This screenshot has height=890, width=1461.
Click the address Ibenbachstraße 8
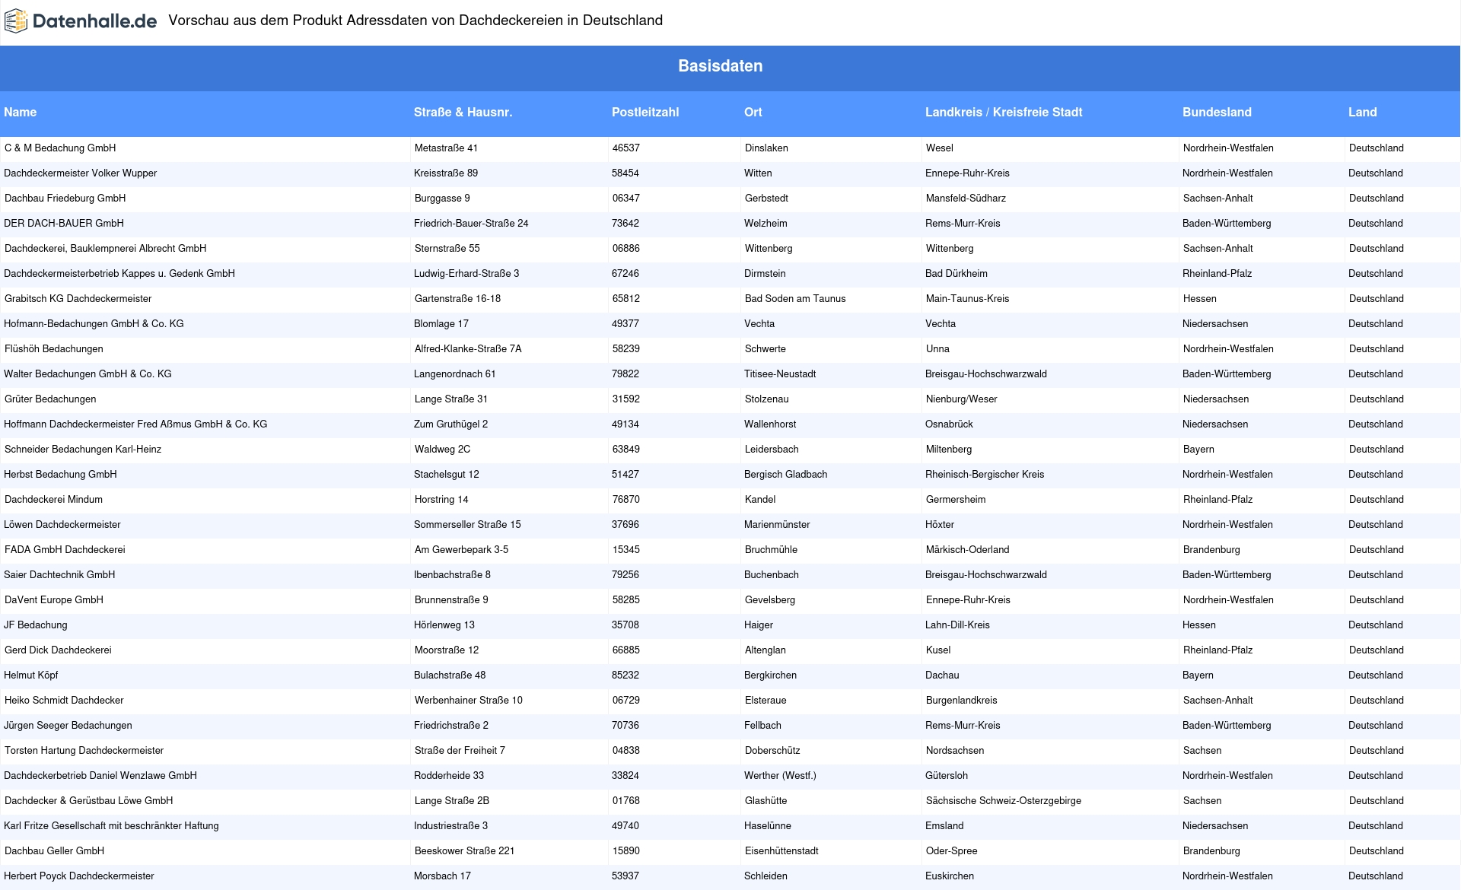click(452, 575)
